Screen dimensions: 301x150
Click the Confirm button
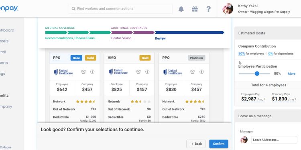pyautogui.click(x=218, y=144)
